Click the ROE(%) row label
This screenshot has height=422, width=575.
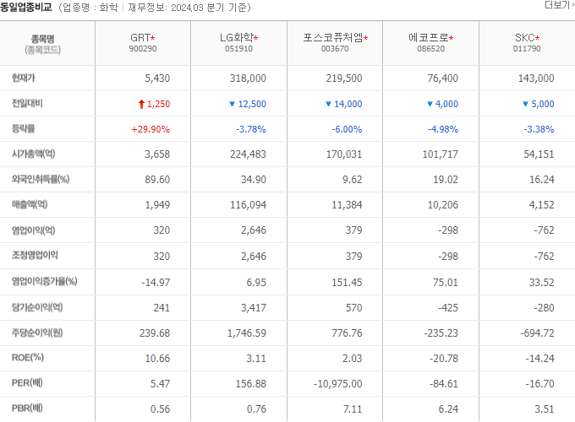pyautogui.click(x=28, y=358)
